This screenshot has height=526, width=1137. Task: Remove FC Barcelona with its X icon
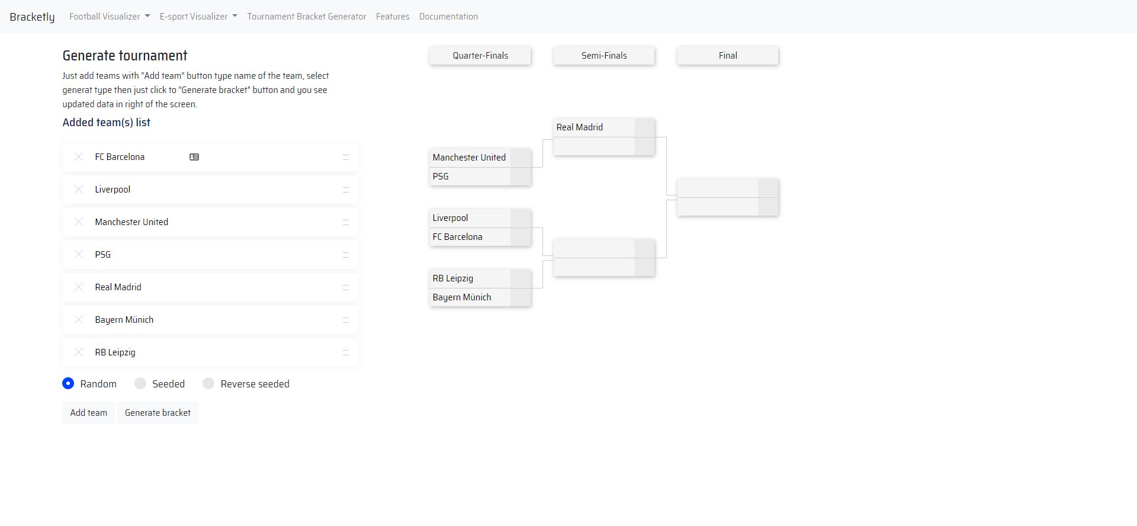tap(79, 157)
